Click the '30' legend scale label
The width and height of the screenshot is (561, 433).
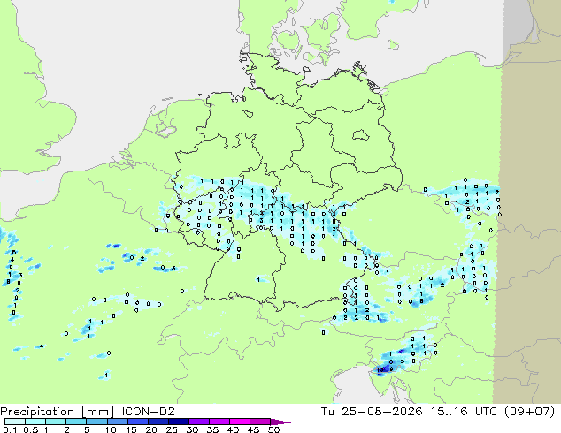click(x=192, y=429)
